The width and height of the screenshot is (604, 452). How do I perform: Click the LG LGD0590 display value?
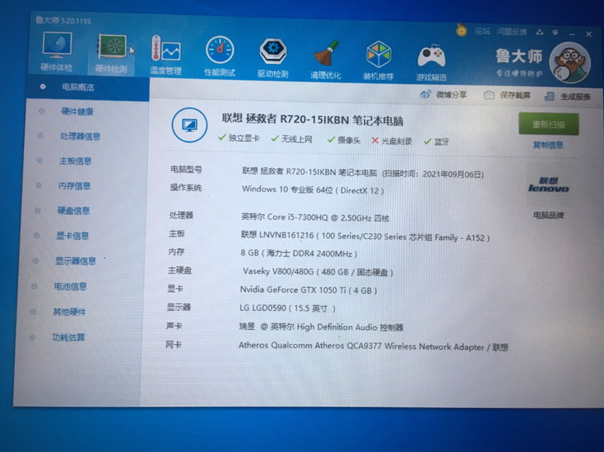tap(287, 309)
